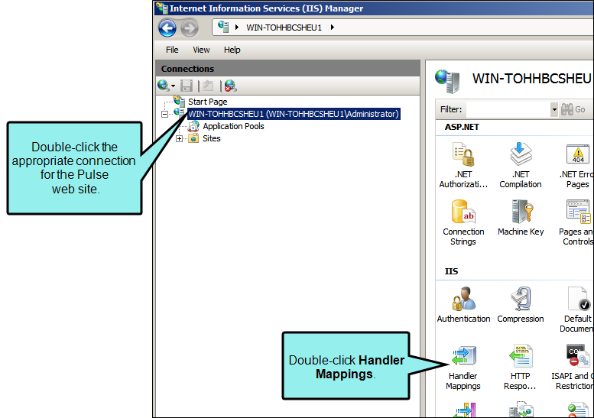The width and height of the screenshot is (594, 418).
Task: Open Connection Strings feature
Action: (463, 223)
